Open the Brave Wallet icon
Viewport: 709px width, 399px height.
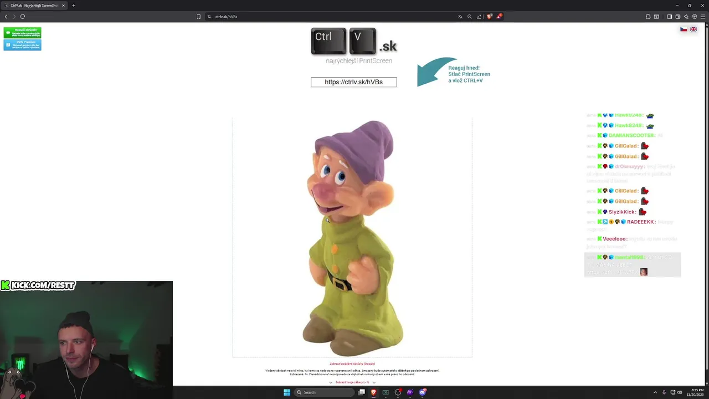pyautogui.click(x=678, y=17)
